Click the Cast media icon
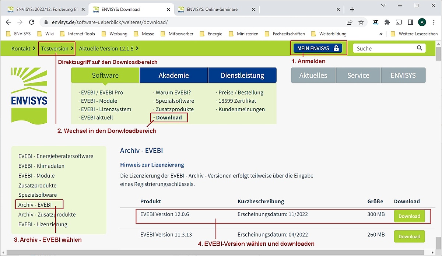442x256 pixels. tap(399, 22)
